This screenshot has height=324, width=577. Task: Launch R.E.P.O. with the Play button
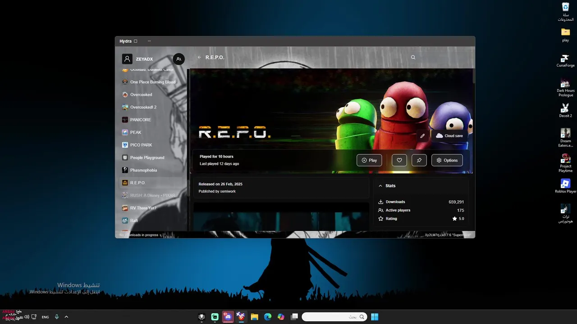369,160
